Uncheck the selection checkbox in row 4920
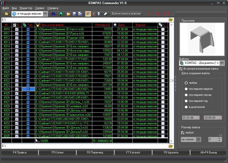228x163 pixels. tap(17, 72)
